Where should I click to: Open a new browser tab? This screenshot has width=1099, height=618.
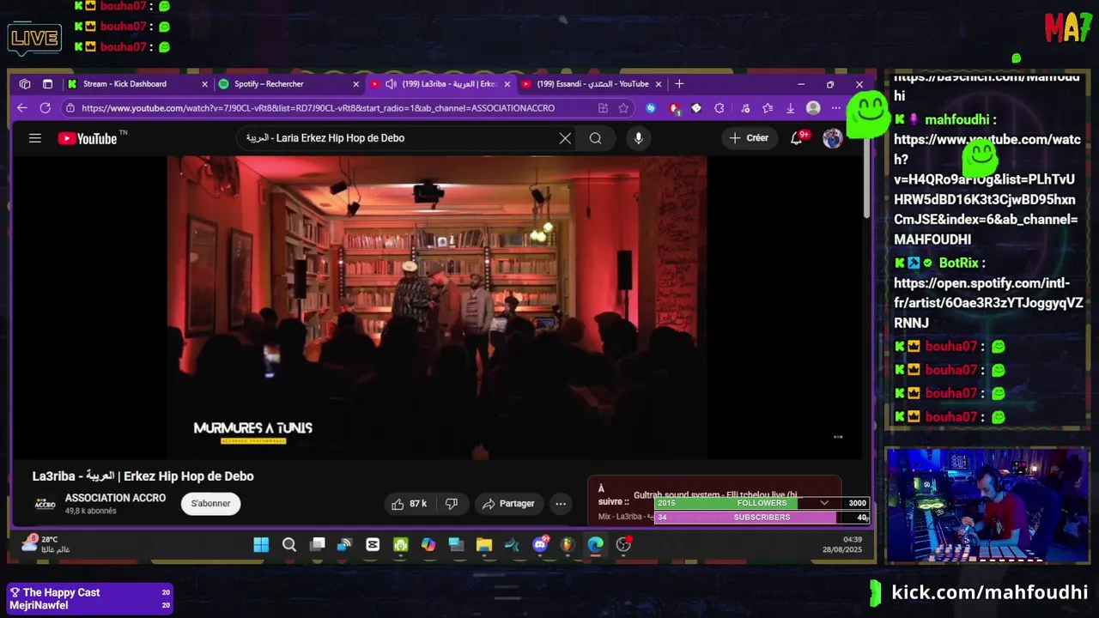tap(679, 84)
